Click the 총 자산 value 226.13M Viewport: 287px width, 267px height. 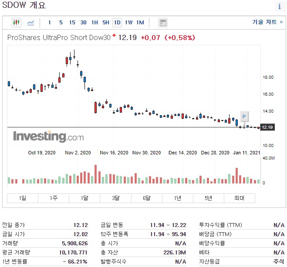(x=175, y=252)
